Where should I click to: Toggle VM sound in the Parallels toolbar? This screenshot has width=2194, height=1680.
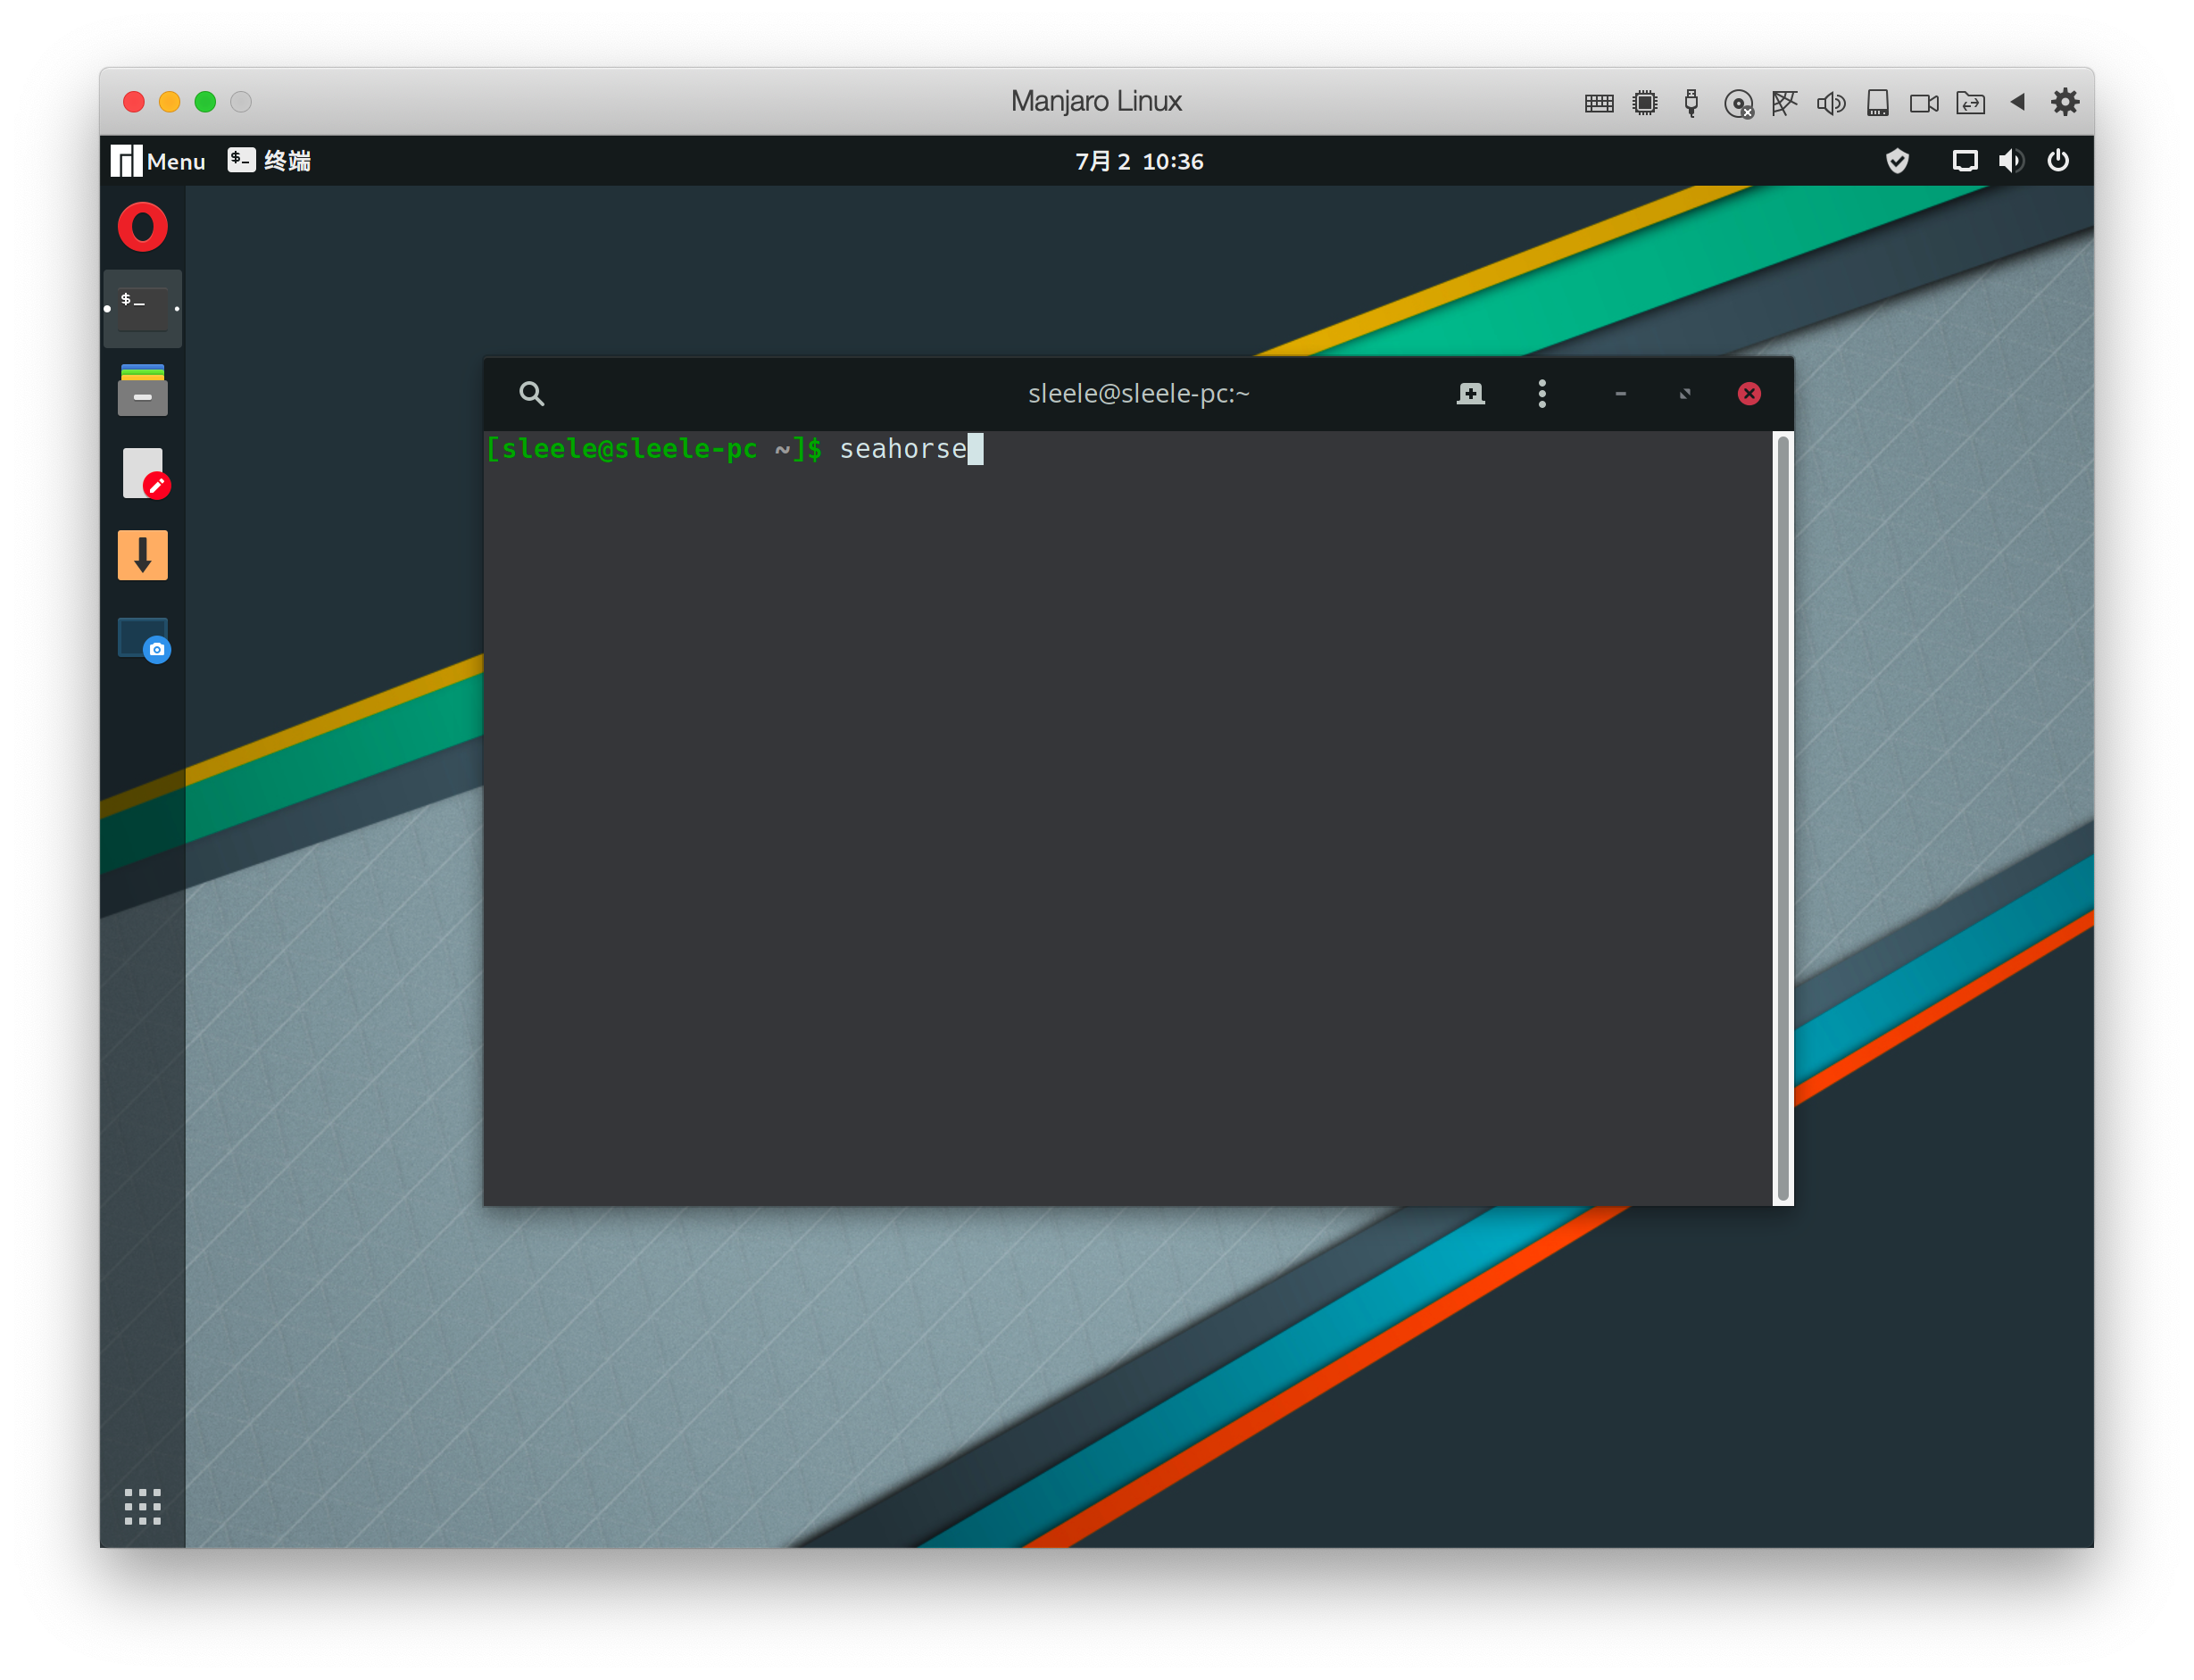(1830, 103)
